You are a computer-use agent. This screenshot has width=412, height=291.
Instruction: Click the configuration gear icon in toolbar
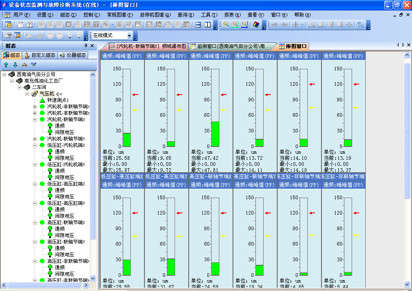click(8, 25)
